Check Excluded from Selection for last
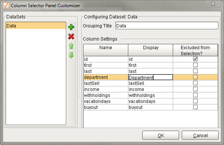The image size is (224, 145). (195, 71)
